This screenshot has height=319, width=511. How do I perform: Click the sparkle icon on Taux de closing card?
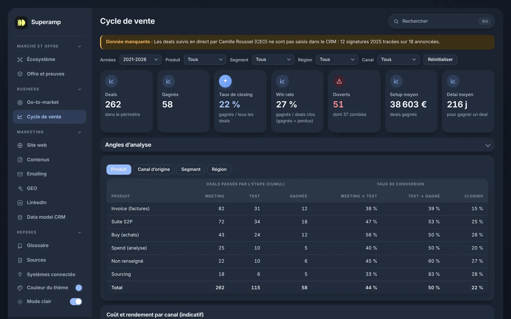pos(225,81)
